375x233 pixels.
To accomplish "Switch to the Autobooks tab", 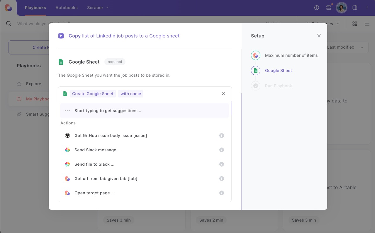I will (67, 8).
